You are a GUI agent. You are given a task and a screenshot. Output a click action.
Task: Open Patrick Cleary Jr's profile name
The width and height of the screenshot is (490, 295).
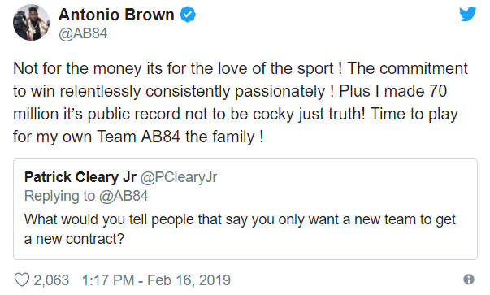80,177
